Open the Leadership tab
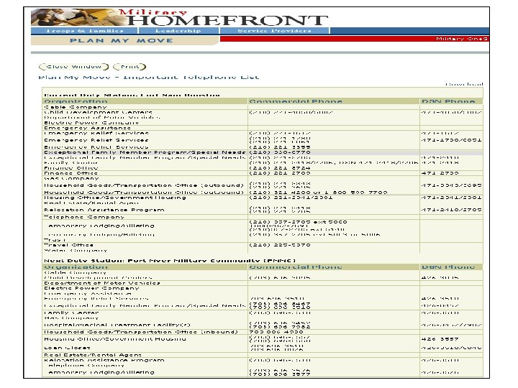This screenshot has width=518, height=388. pos(178,31)
